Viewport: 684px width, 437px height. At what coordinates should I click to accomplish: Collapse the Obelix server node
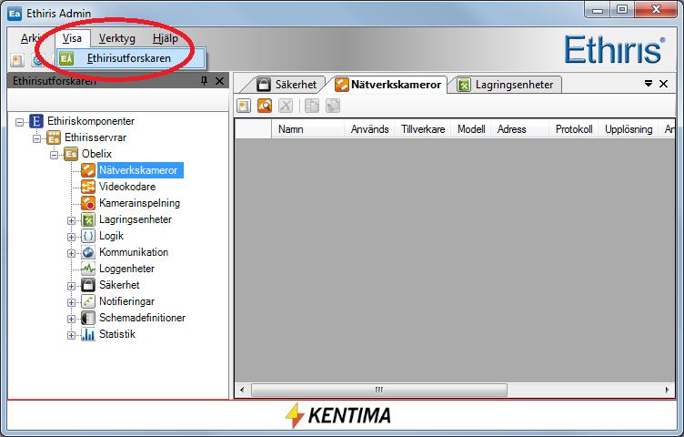click(x=54, y=155)
